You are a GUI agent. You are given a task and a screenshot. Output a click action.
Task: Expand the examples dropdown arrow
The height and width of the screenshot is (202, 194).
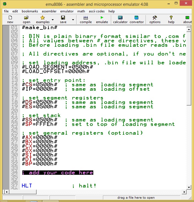(x=53, y=20)
